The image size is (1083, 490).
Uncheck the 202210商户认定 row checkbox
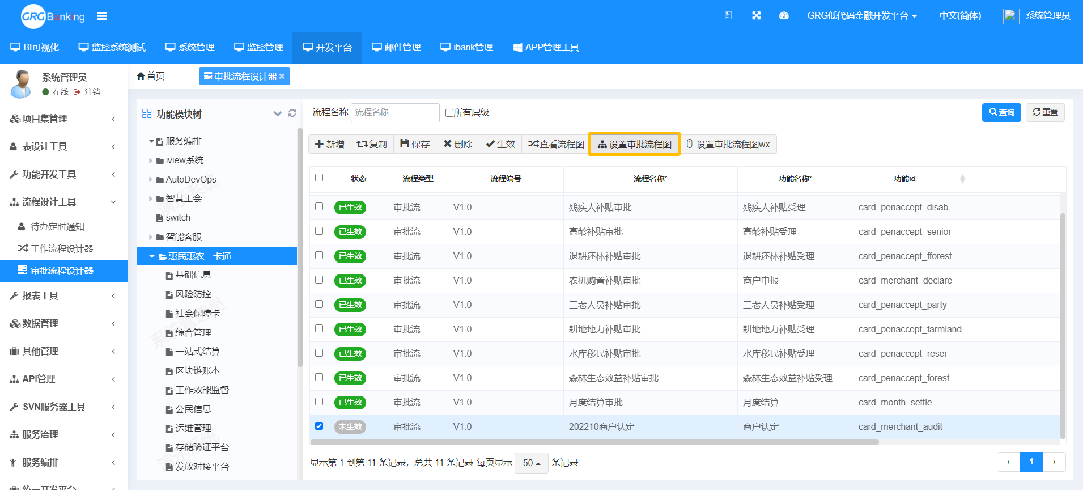(x=319, y=426)
